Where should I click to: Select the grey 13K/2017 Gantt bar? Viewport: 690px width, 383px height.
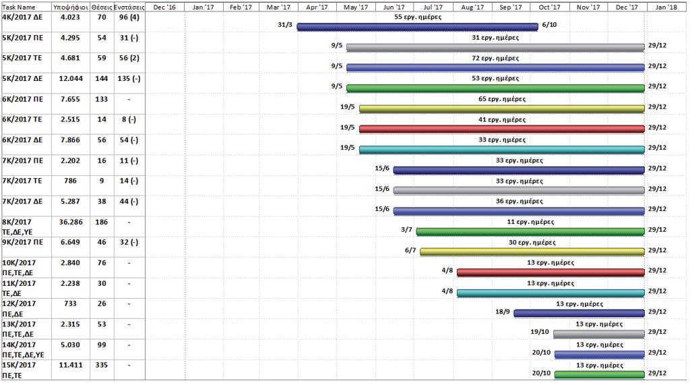[x=599, y=334]
